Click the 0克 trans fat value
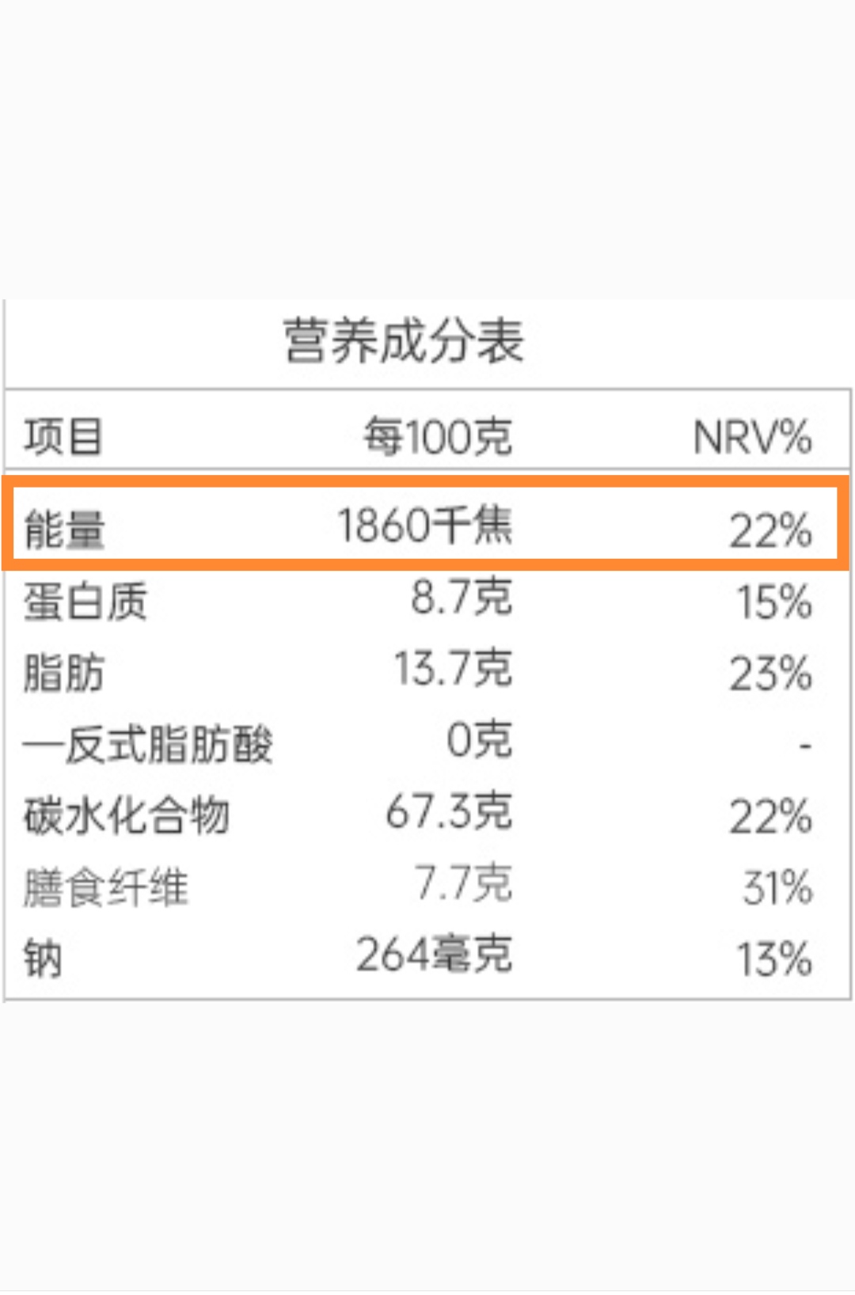 (480, 740)
